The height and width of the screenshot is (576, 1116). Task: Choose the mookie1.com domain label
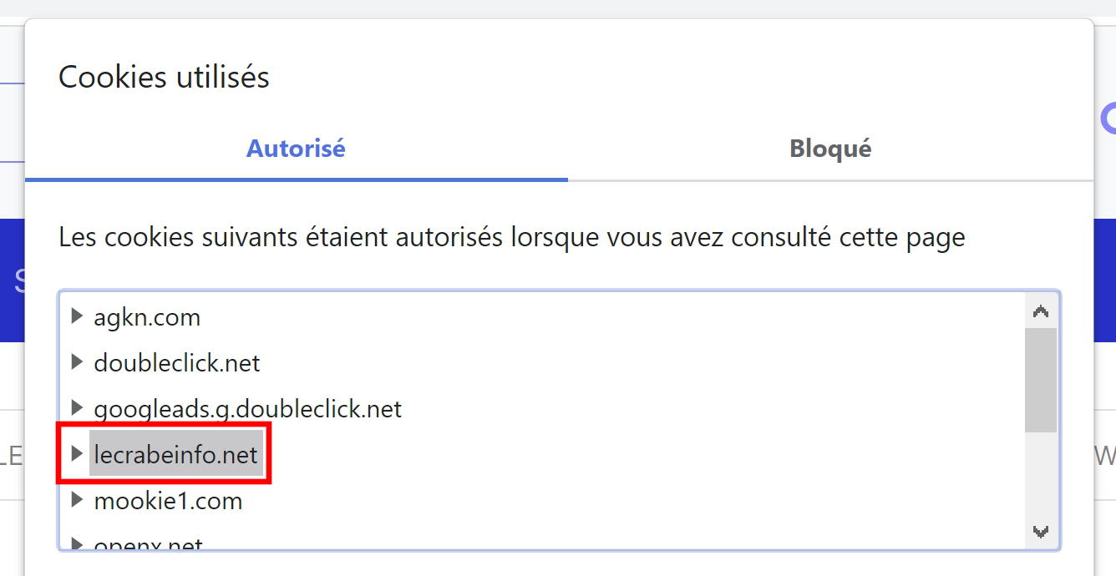point(168,501)
